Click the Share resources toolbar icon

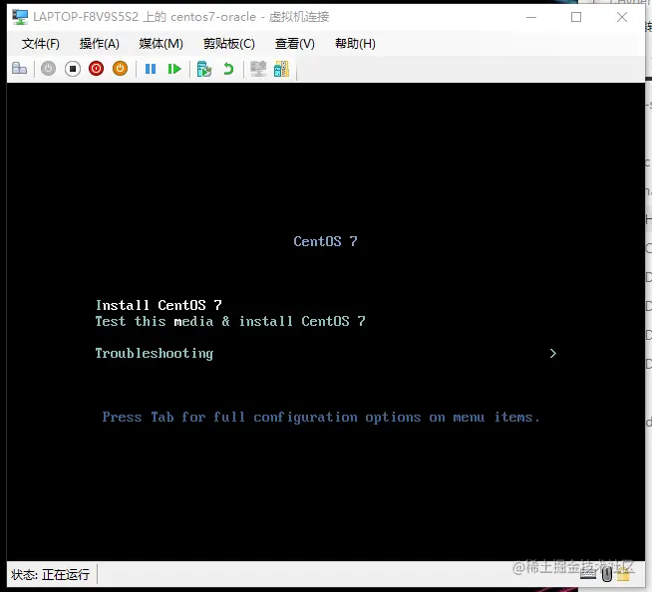tap(281, 69)
